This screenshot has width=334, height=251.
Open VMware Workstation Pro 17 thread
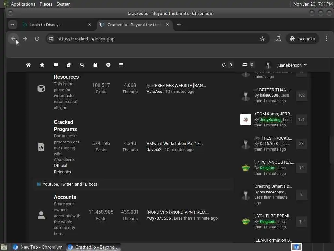click(x=175, y=144)
